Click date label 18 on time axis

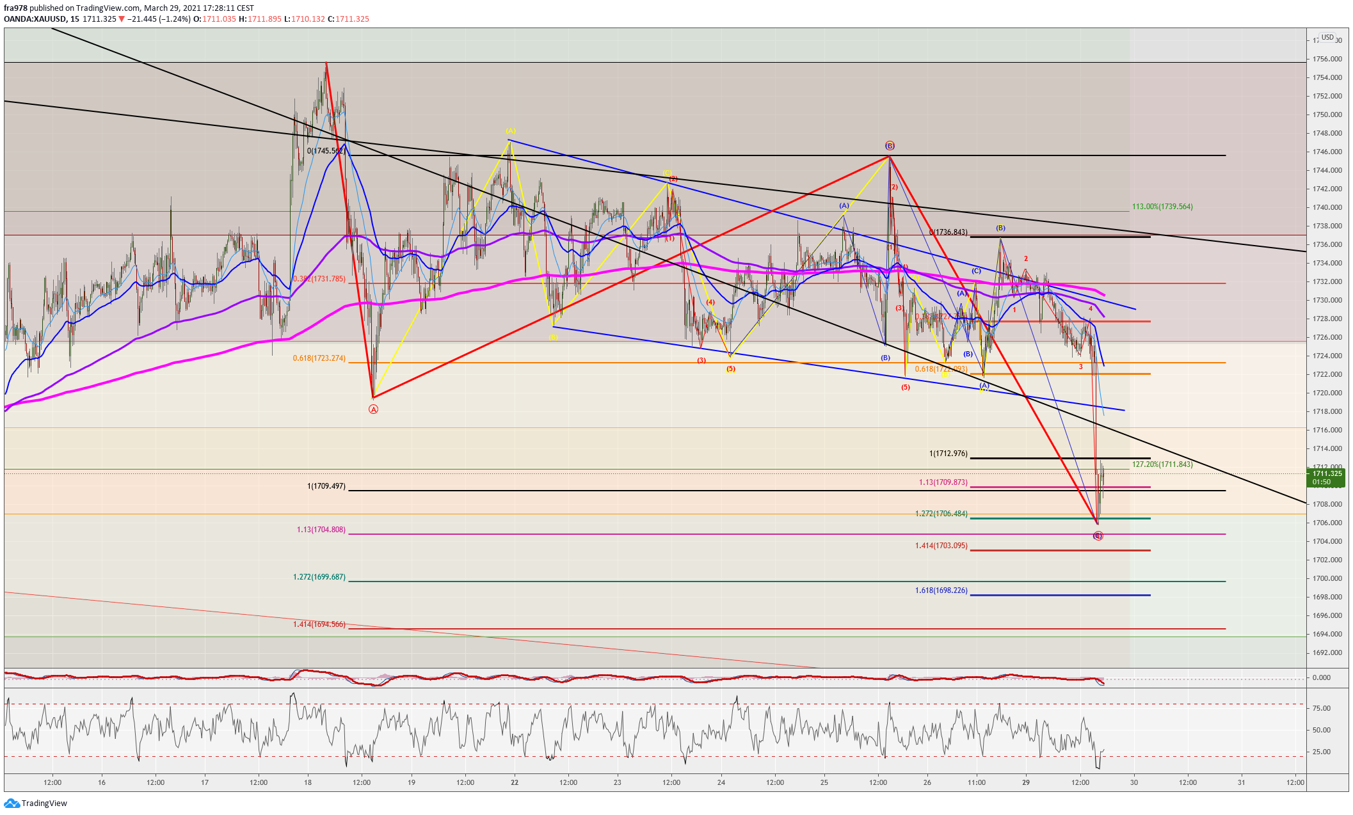pyautogui.click(x=308, y=782)
